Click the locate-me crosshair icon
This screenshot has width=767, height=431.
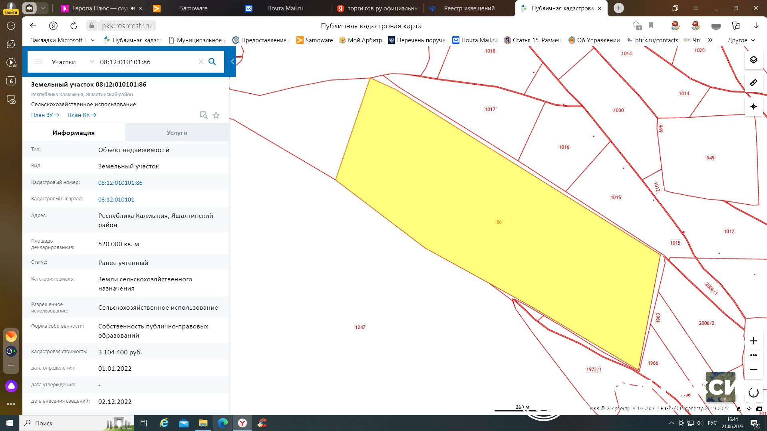753,107
